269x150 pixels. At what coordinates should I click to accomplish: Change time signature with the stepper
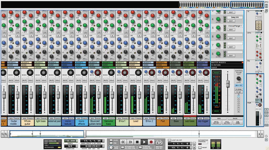click(x=77, y=146)
